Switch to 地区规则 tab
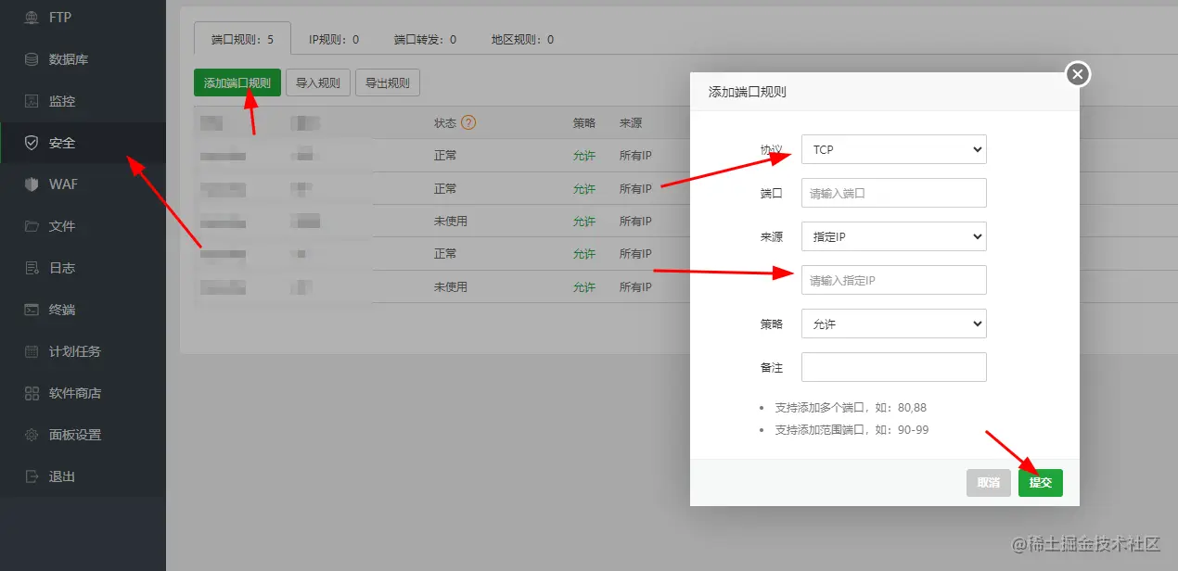 522,40
